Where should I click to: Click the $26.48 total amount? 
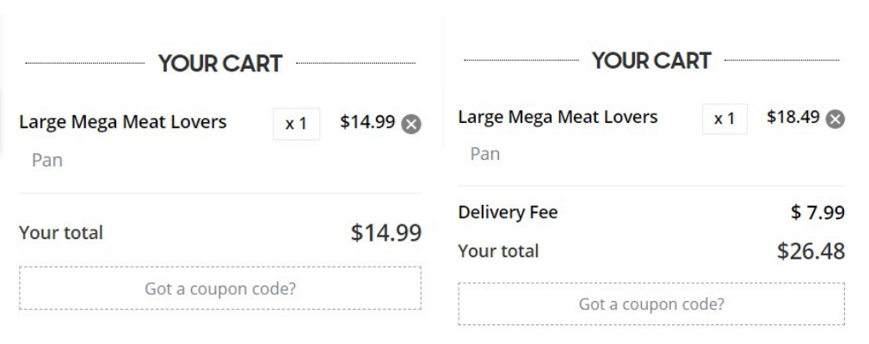pos(809,251)
